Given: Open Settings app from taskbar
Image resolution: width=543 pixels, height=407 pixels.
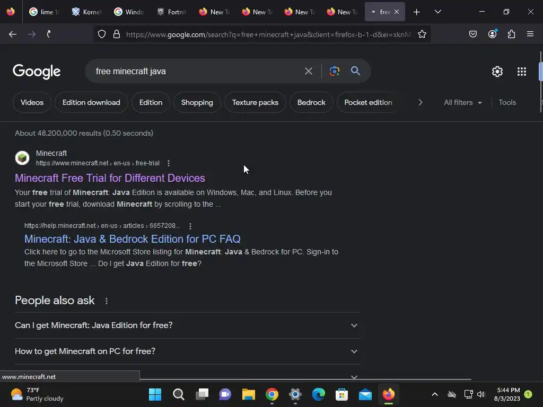Looking at the screenshot, I should click(295, 394).
